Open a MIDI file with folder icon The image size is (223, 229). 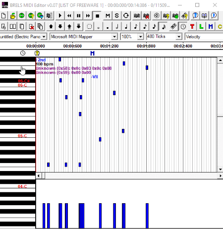point(13,16)
